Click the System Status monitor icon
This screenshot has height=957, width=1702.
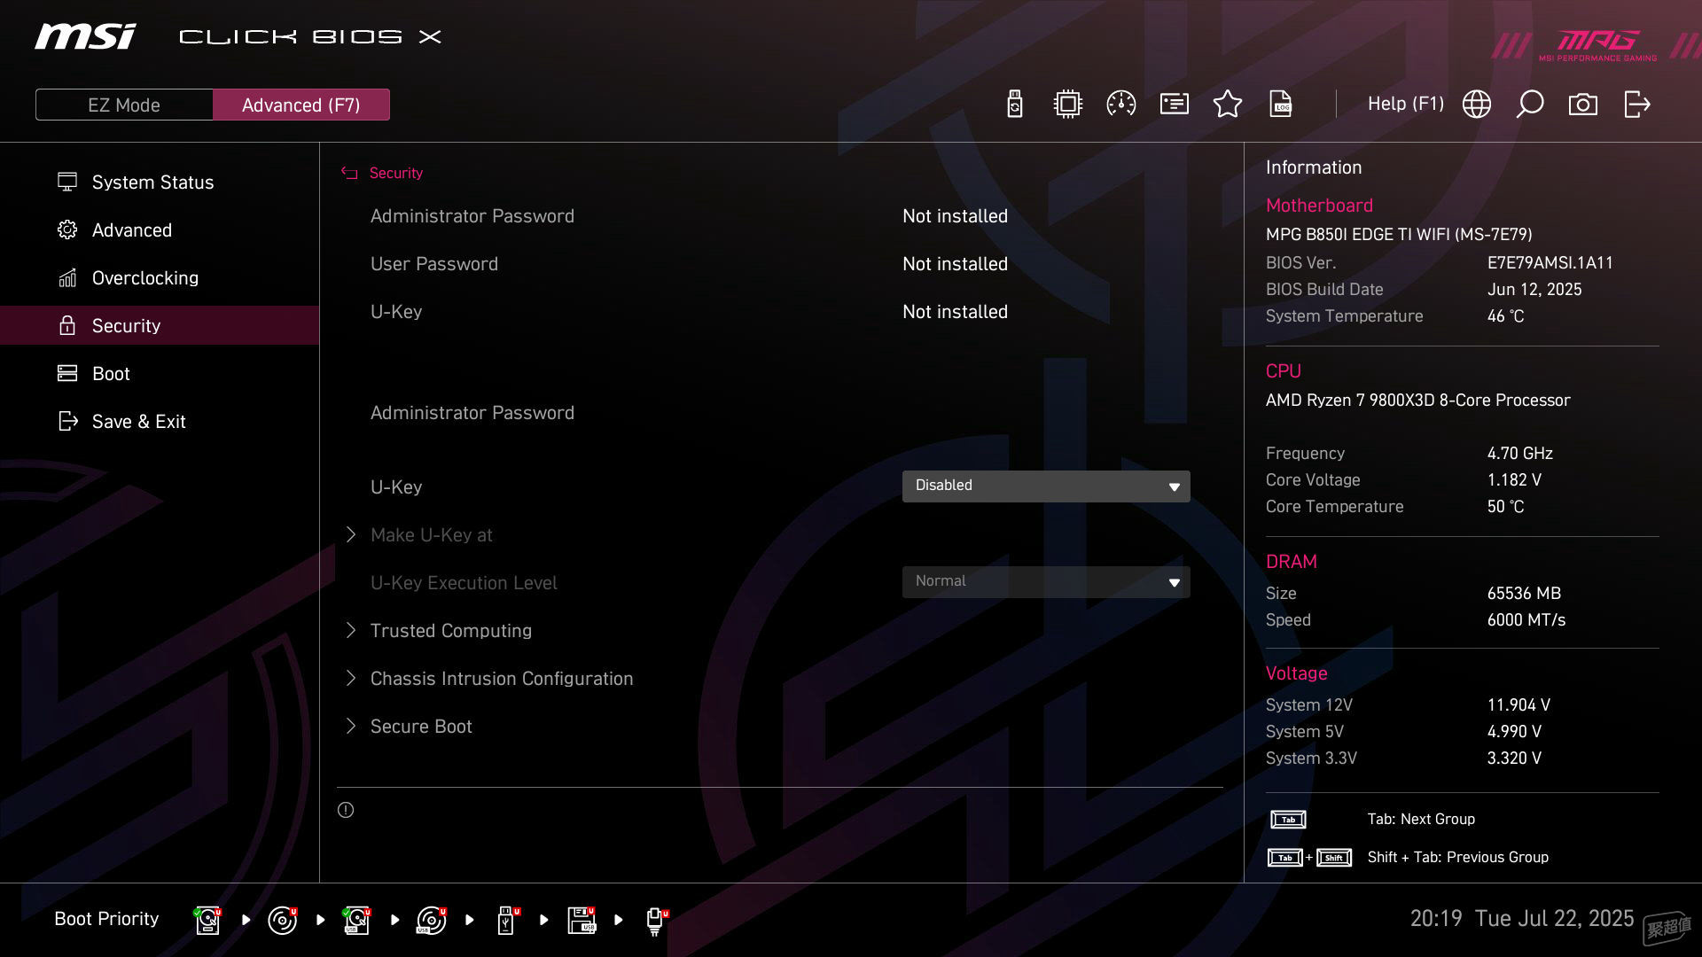(x=67, y=182)
